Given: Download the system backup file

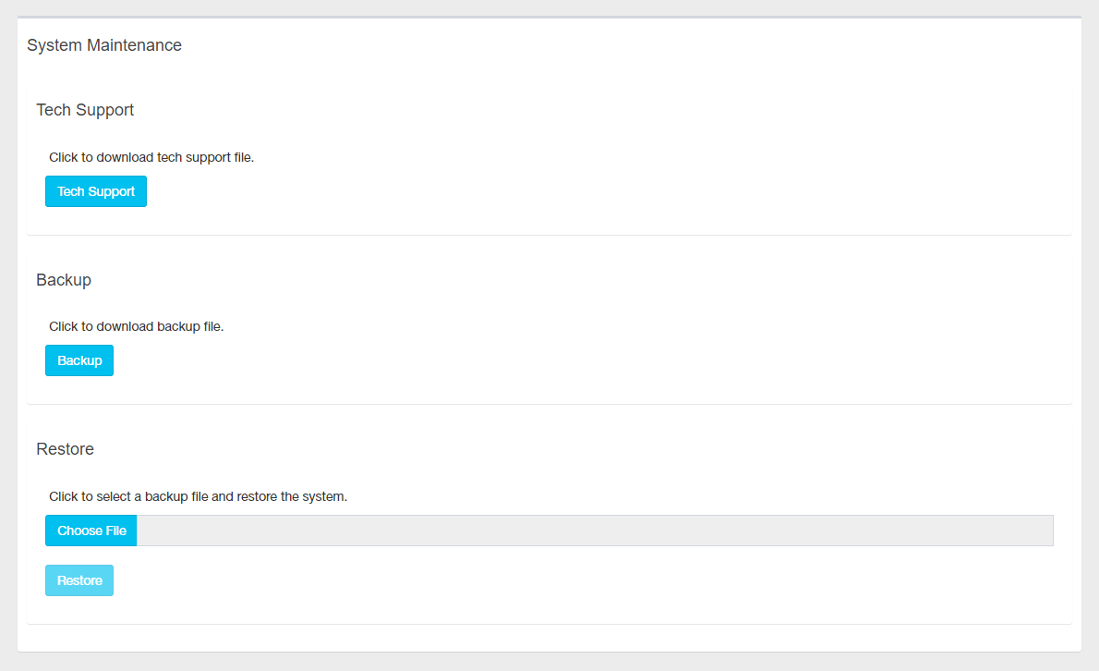Looking at the screenshot, I should tap(79, 360).
